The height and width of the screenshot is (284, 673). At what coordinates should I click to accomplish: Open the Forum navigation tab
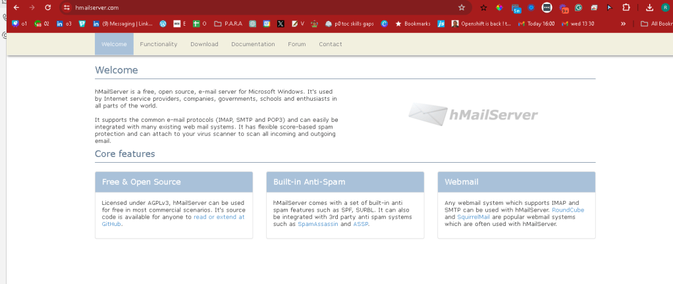(296, 44)
